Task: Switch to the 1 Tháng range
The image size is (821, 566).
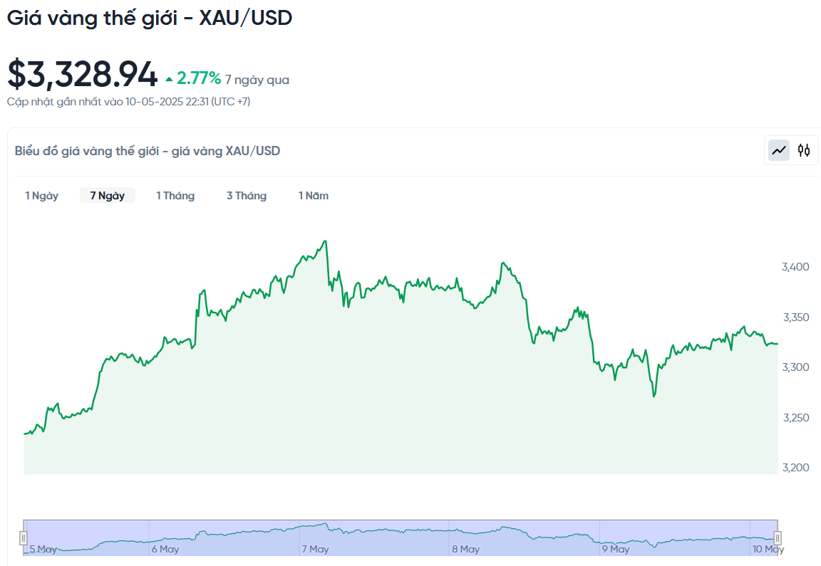Action: (x=175, y=196)
